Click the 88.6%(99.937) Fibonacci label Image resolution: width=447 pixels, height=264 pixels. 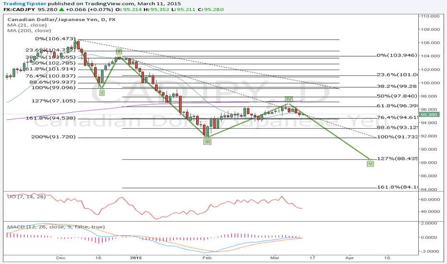[x=52, y=82]
